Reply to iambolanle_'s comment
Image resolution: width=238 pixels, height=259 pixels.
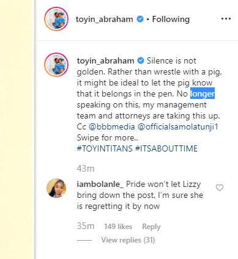(x=151, y=227)
